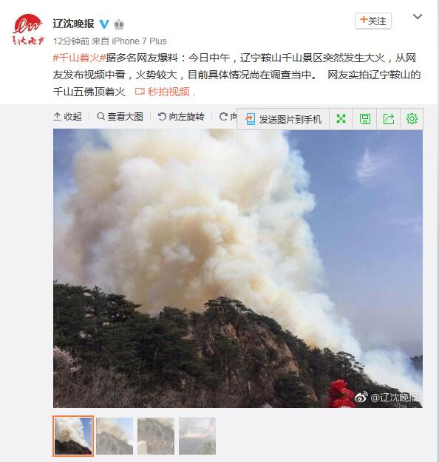Click the 辽沈晚报 account name
This screenshot has width=439, height=462.
[74, 24]
